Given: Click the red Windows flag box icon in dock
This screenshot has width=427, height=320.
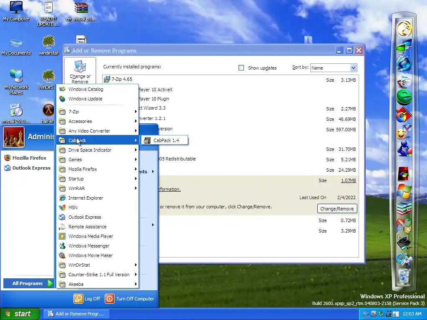Looking at the screenshot, I should [404, 174].
